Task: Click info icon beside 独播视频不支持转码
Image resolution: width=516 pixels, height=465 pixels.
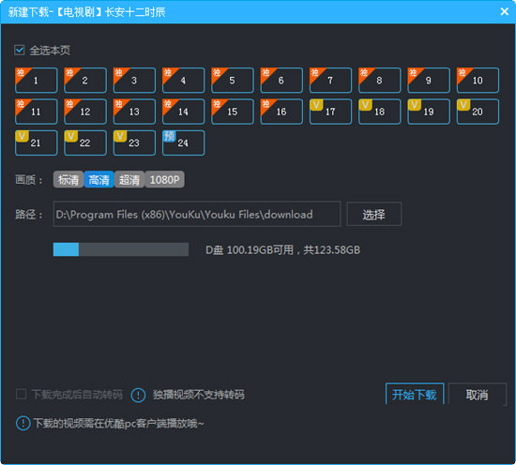Action: click(138, 395)
